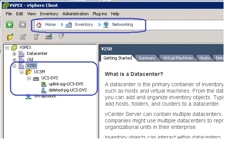Select the UCSM folder label

click(39, 72)
